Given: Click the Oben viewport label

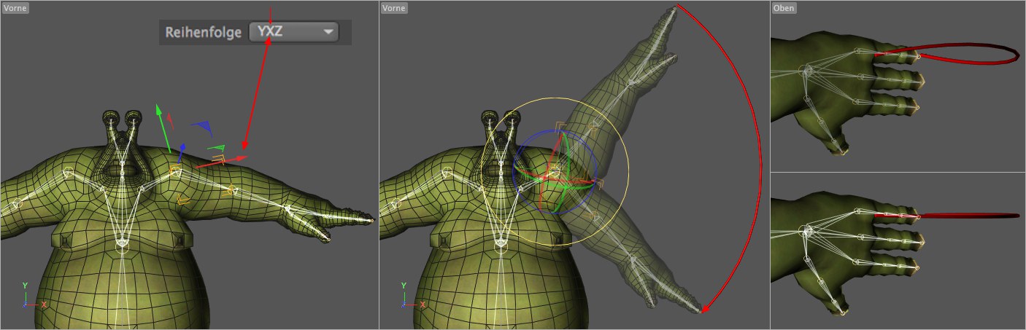Looking at the screenshot, I should (x=784, y=7).
